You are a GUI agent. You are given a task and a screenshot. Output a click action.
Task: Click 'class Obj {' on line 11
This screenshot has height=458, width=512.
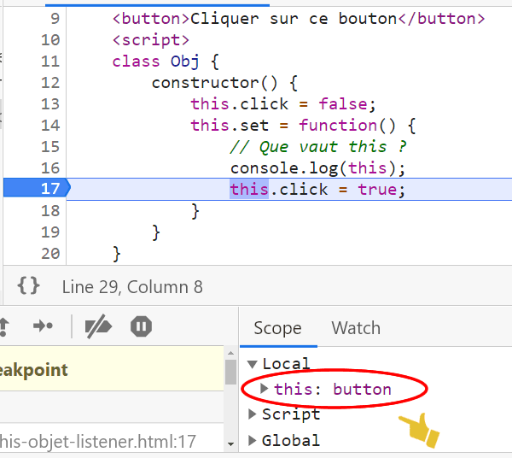pyautogui.click(x=166, y=62)
